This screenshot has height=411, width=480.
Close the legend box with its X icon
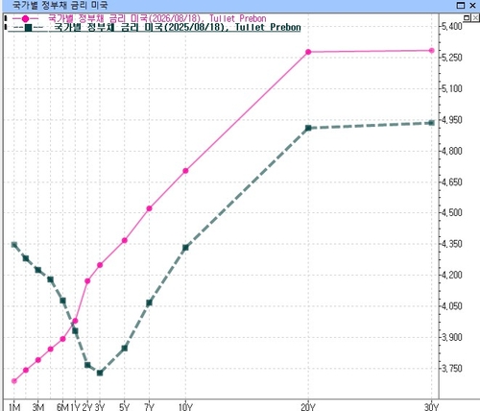475,18
